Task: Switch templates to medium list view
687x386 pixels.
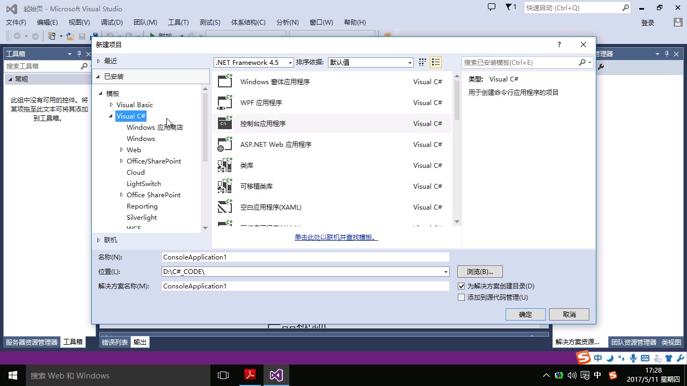Action: 436,62
